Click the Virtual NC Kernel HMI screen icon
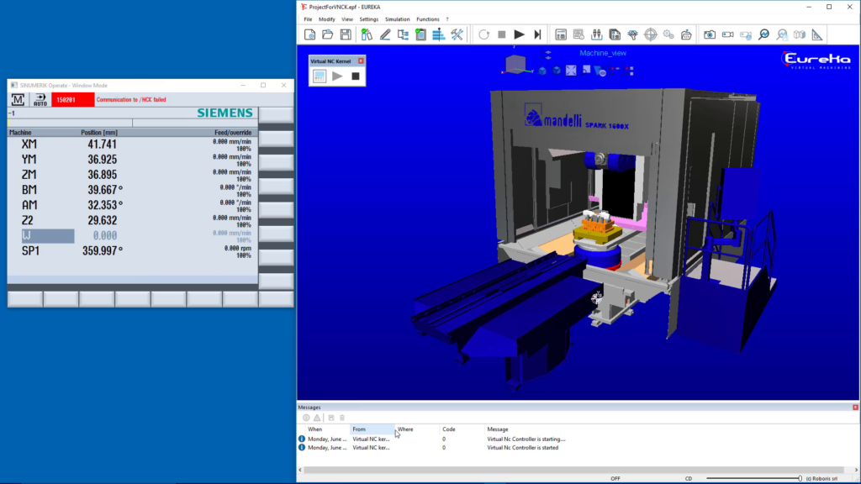861x484 pixels. pos(319,76)
